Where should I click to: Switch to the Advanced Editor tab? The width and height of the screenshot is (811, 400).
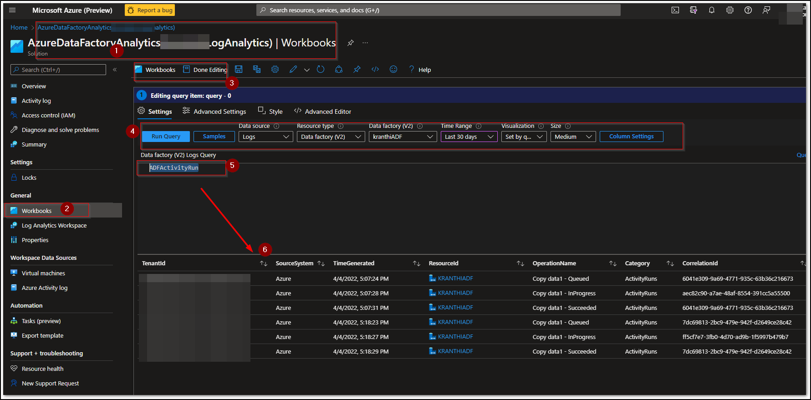click(x=322, y=111)
